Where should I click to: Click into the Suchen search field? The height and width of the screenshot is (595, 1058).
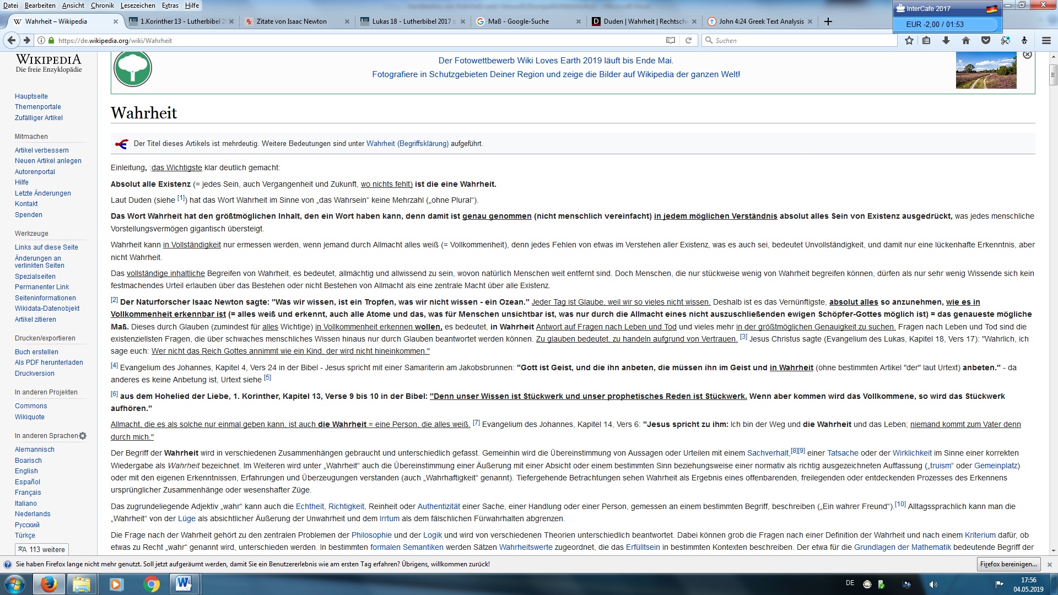pyautogui.click(x=800, y=40)
